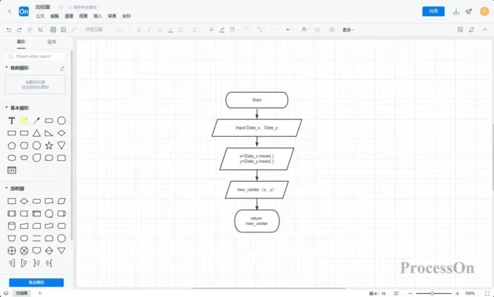Collapse the toolbar with the up chevron

(x=485, y=29)
